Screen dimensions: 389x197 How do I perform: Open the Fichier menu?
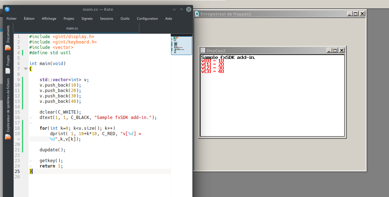(x=12, y=19)
